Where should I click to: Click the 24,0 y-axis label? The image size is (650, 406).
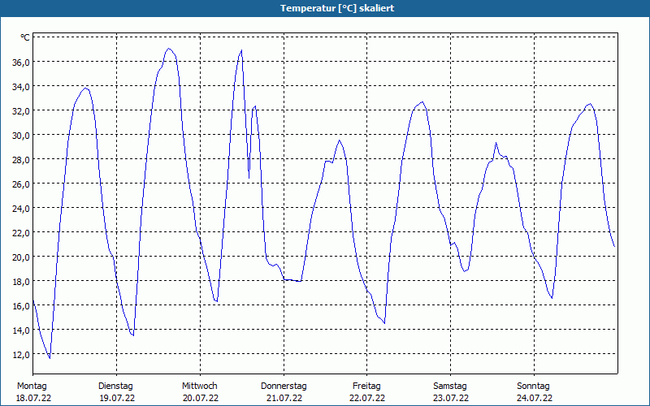click(21, 209)
